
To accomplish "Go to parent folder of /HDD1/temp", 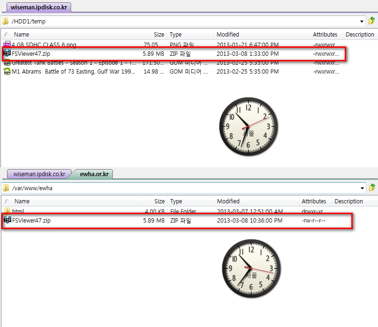I will coord(371,21).
